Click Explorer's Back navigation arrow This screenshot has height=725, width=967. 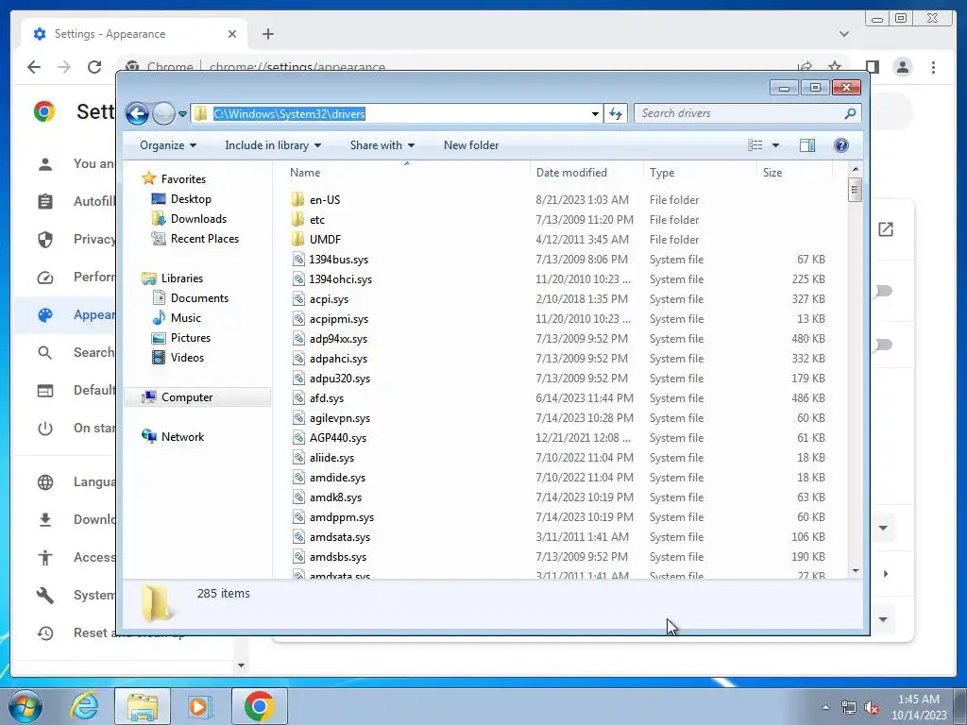137,113
